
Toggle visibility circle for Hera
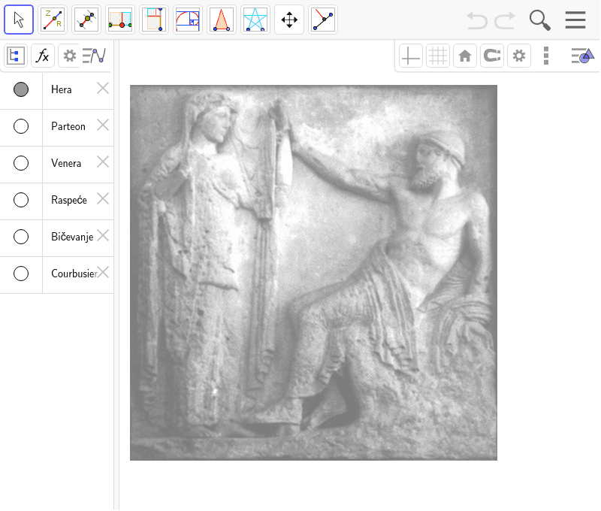(x=21, y=89)
